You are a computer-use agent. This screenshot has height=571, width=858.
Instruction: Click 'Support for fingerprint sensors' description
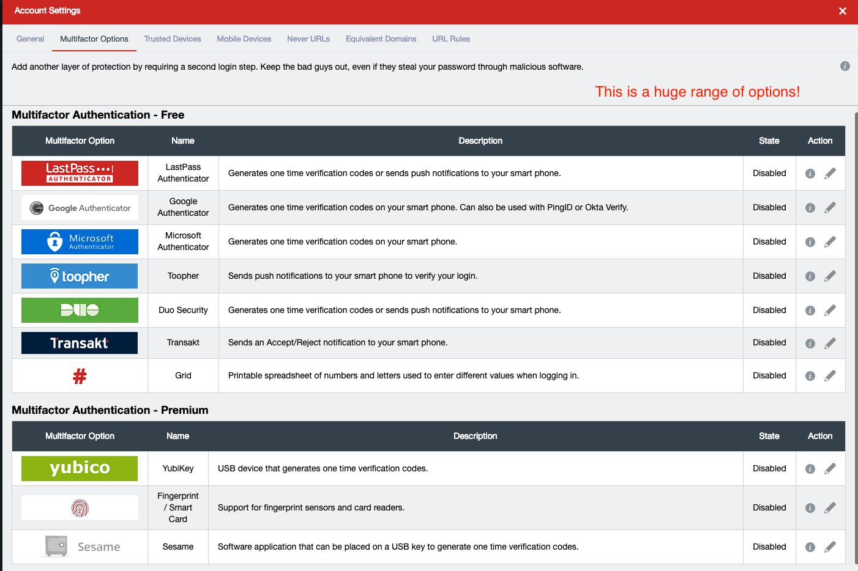(311, 507)
